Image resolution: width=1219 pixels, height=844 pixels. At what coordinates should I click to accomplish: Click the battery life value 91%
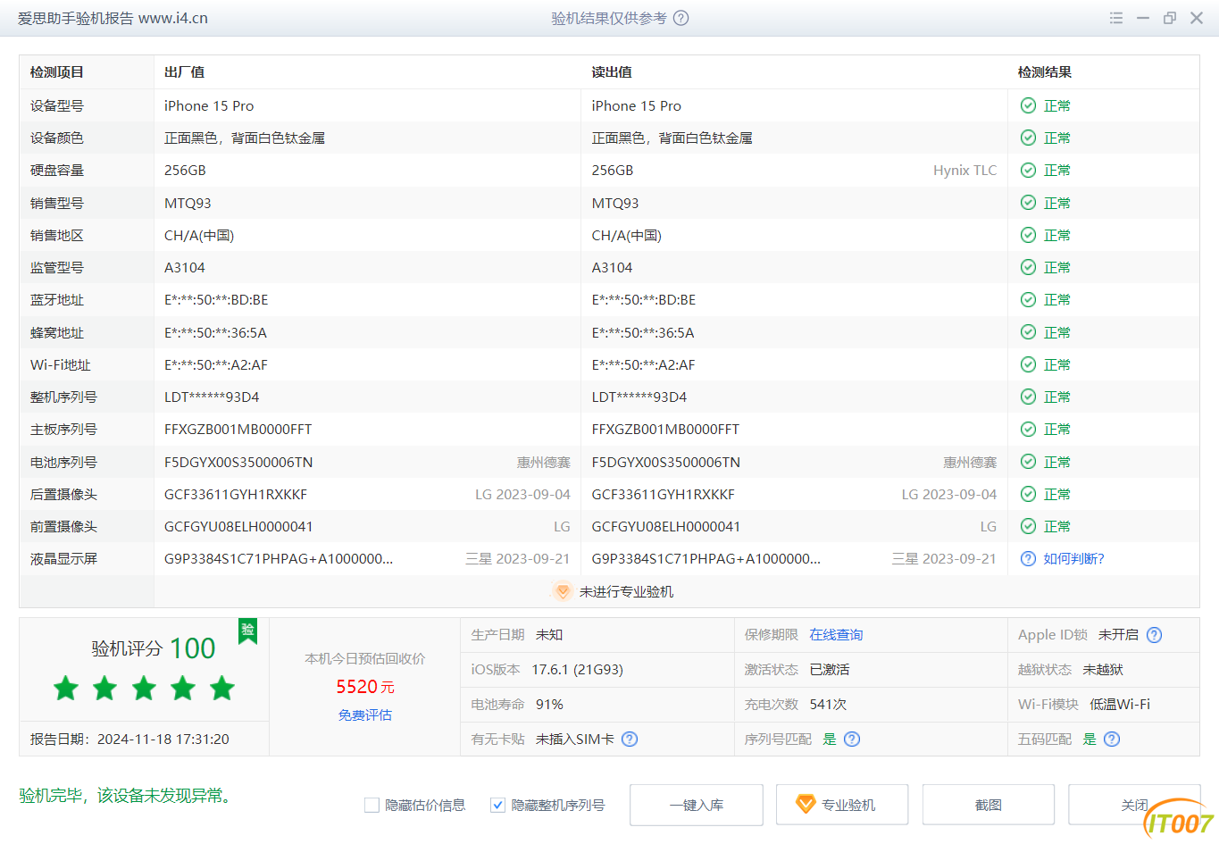(x=549, y=704)
